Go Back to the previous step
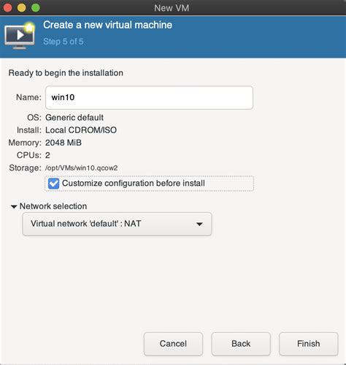Image resolution: width=346 pixels, height=365 pixels. [x=241, y=344]
